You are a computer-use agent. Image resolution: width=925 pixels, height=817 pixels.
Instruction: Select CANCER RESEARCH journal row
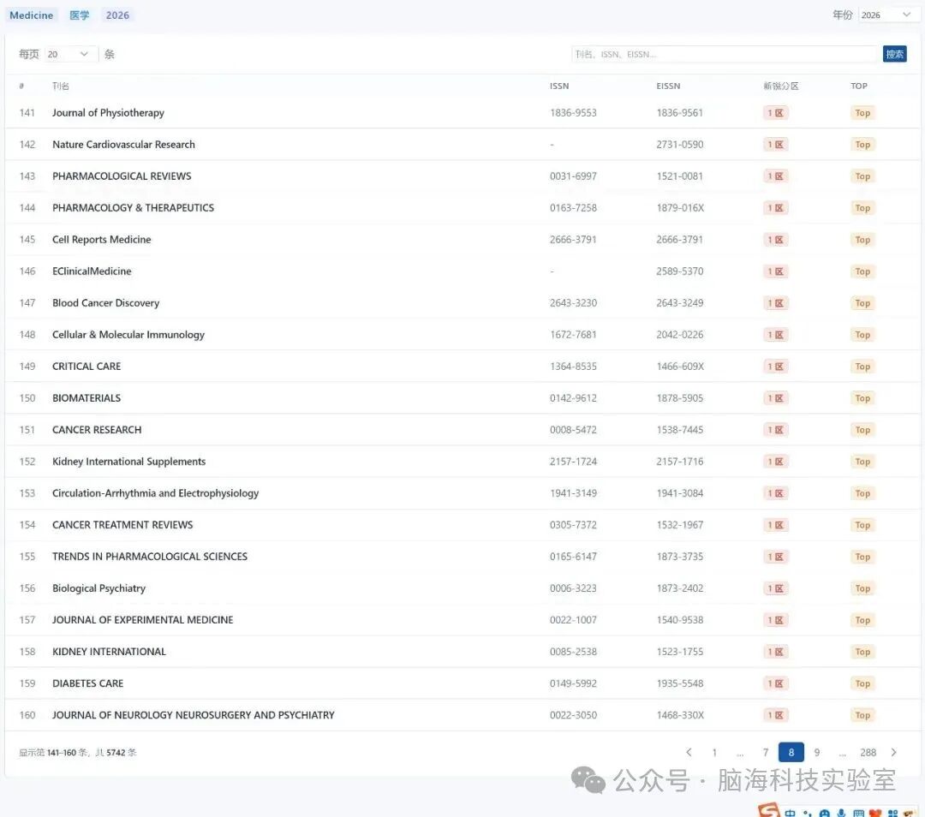(462, 430)
